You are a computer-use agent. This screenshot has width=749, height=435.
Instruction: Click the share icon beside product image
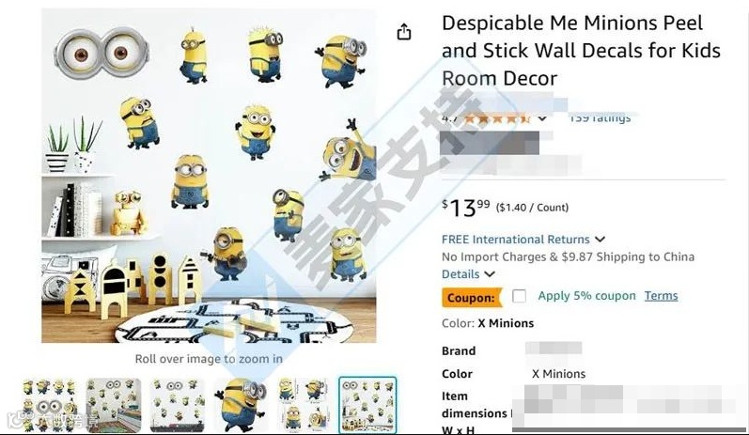click(x=404, y=32)
